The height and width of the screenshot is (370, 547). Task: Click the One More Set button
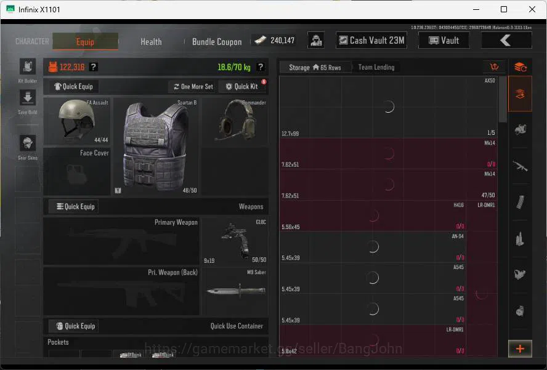coord(193,86)
